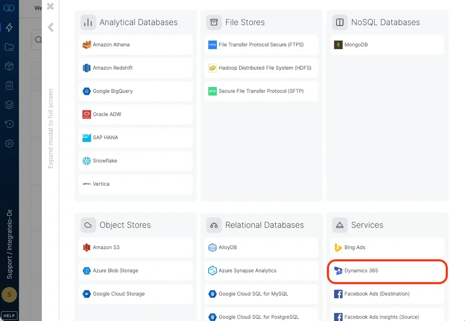Open history via the clock icon
Screen dimensions: 465x321
coord(9,124)
